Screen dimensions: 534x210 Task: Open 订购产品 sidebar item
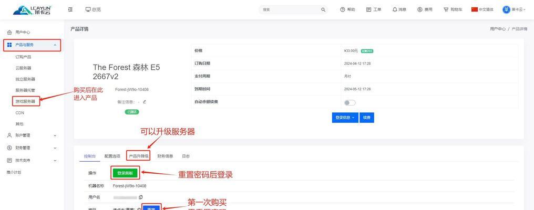[23, 57]
